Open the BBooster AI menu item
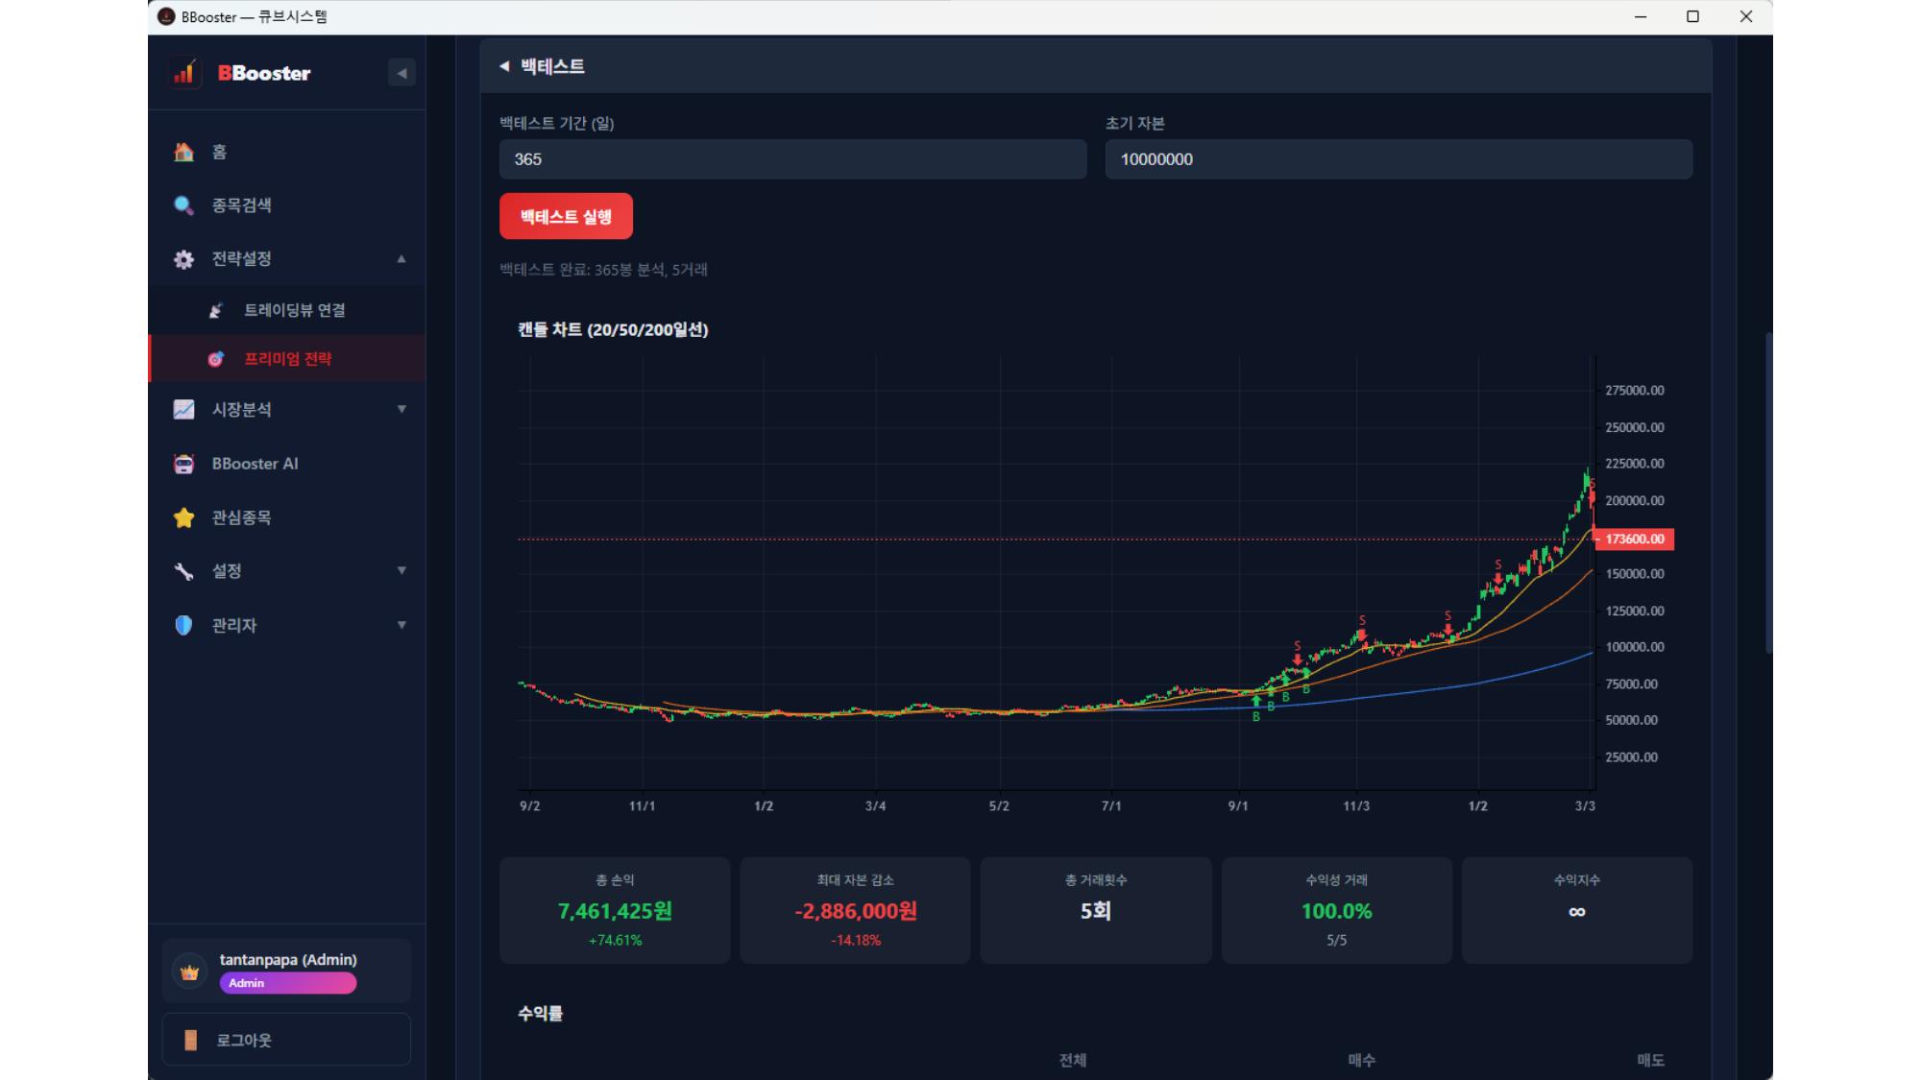Image resolution: width=1922 pixels, height=1080 pixels. pyautogui.click(x=255, y=464)
